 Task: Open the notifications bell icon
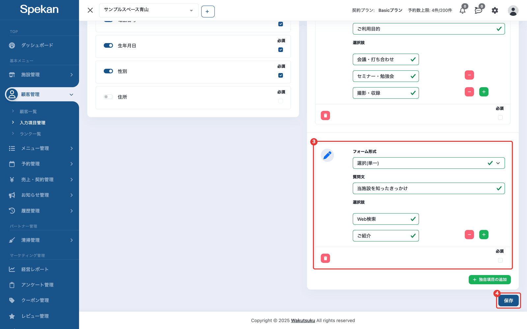coord(462,10)
